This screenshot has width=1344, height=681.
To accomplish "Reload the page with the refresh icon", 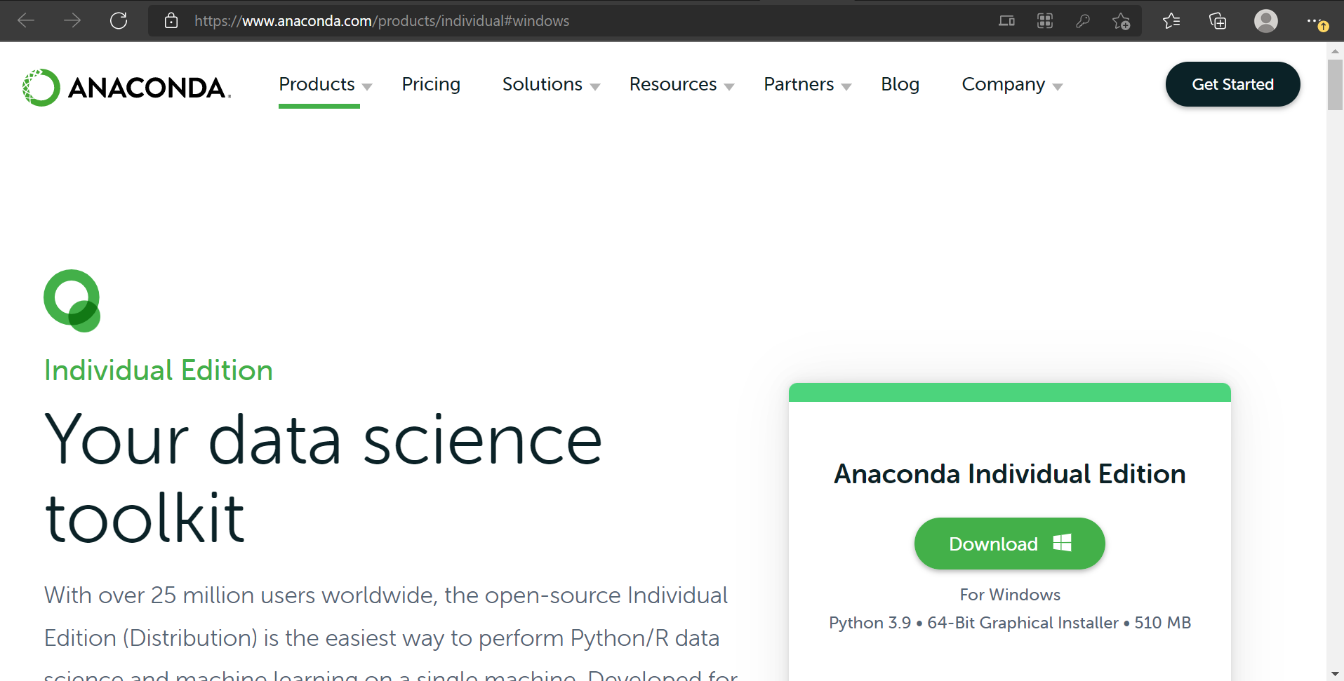I will pyautogui.click(x=119, y=20).
